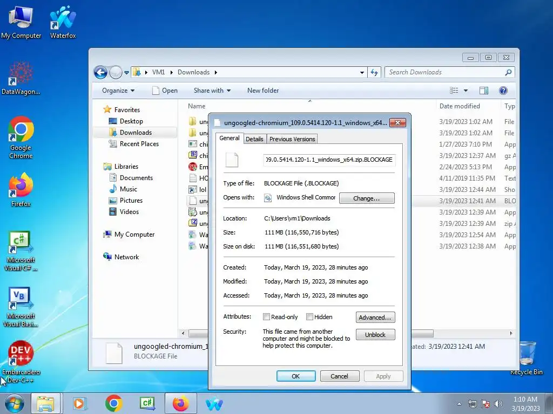Open Pictures library
This screenshot has height=414, width=553.
(x=131, y=201)
